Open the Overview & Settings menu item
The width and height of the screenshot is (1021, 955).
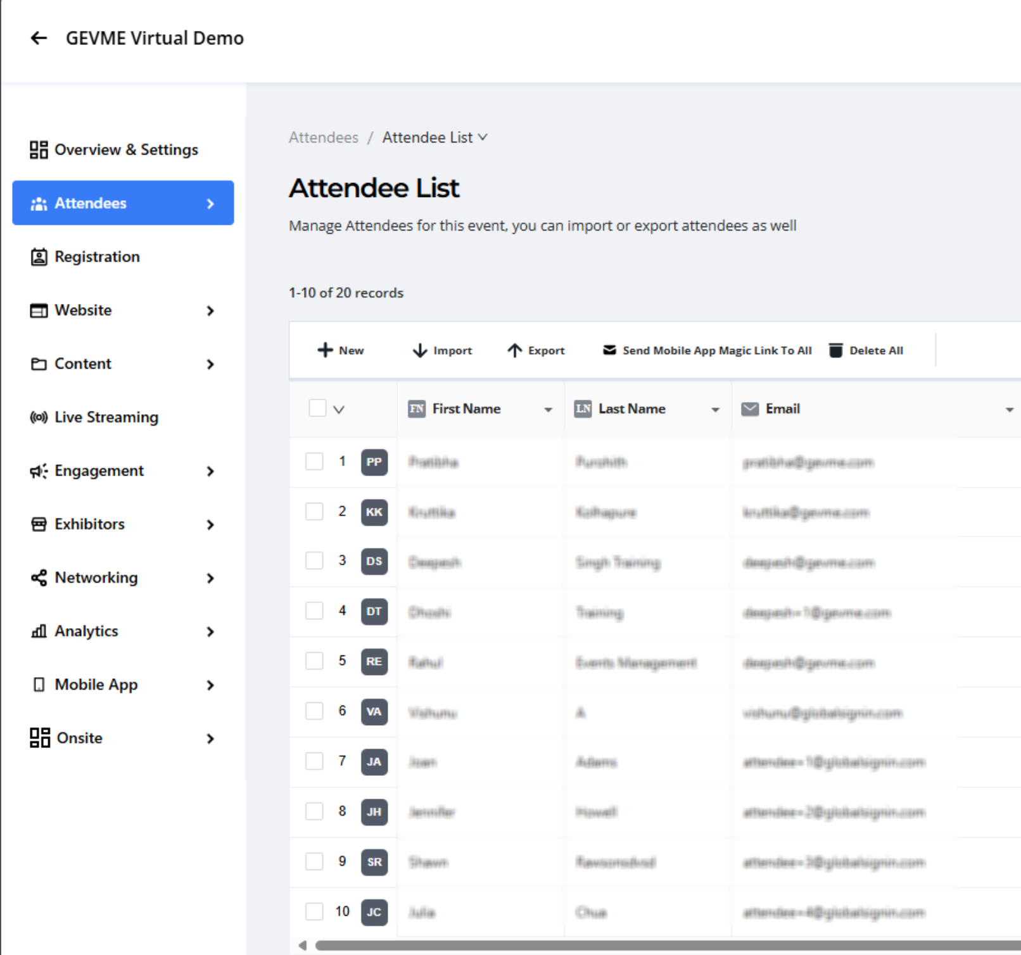click(x=123, y=150)
